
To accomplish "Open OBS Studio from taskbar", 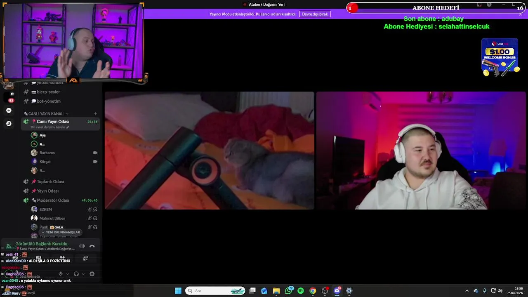I will point(325,291).
